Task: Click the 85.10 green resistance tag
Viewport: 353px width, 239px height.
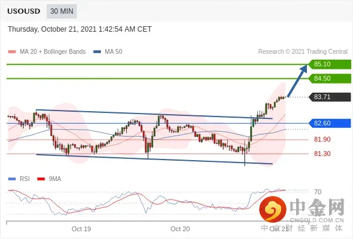Action: coord(330,64)
